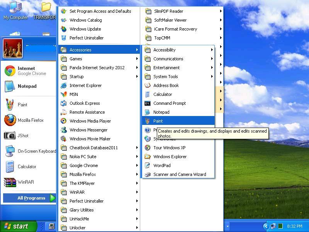309x232 pixels.
Task: Expand Accessibility submenu in Accessories
Action: pyautogui.click(x=178, y=50)
